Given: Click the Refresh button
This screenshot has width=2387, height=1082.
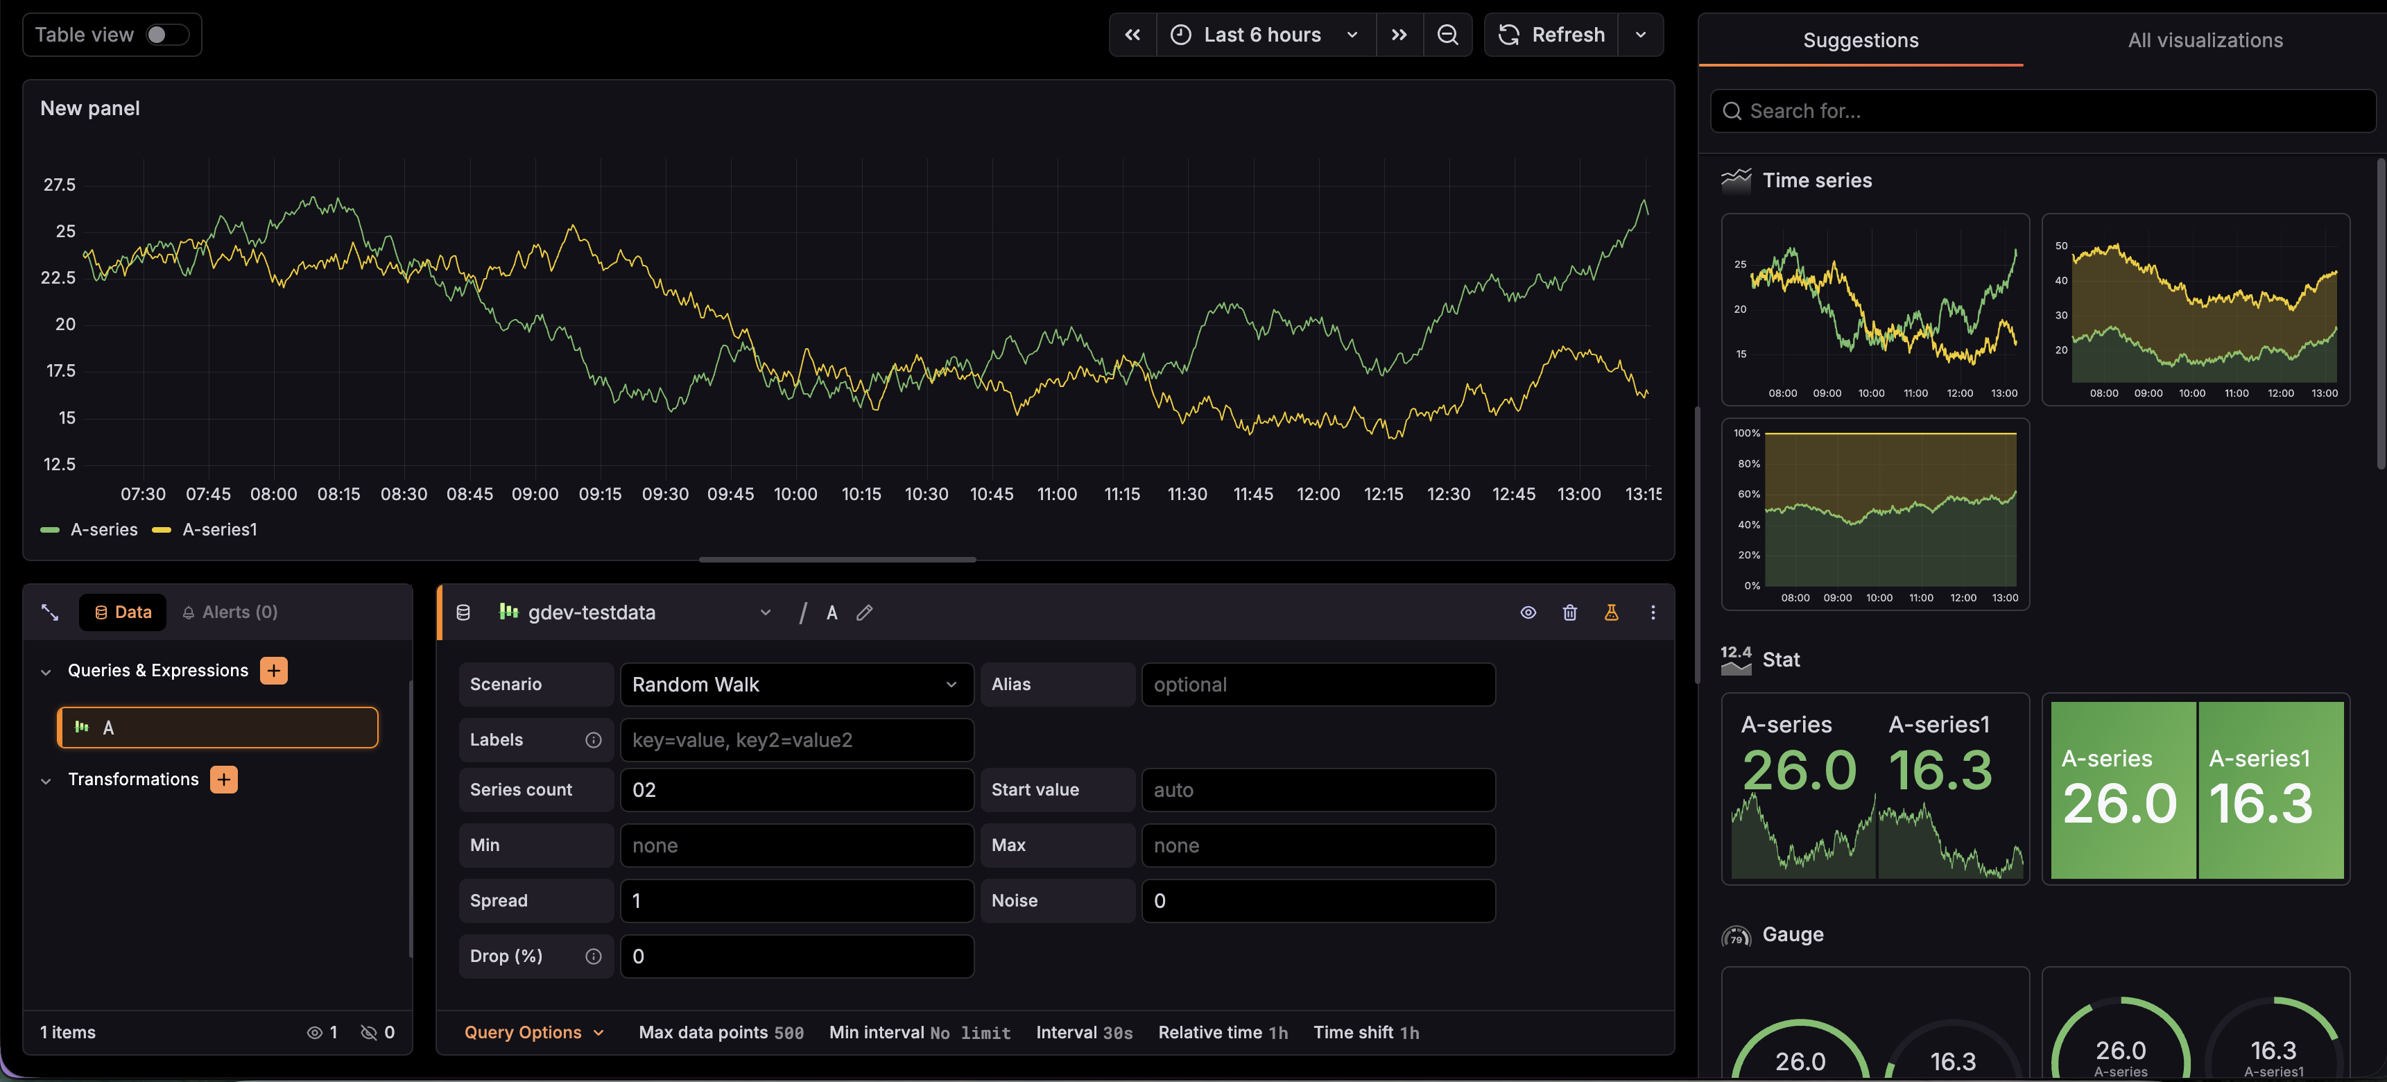Looking at the screenshot, I should 1552,34.
